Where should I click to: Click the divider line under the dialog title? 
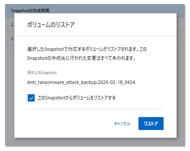coord(95,36)
